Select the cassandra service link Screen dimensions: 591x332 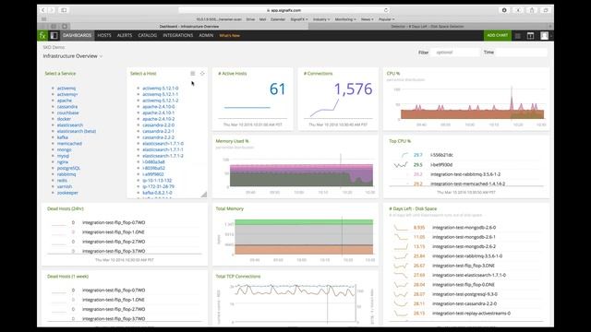67,107
